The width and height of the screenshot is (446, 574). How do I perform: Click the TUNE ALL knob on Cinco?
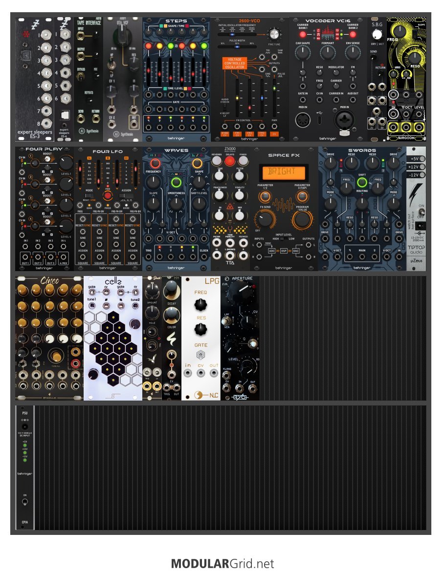tap(56, 356)
